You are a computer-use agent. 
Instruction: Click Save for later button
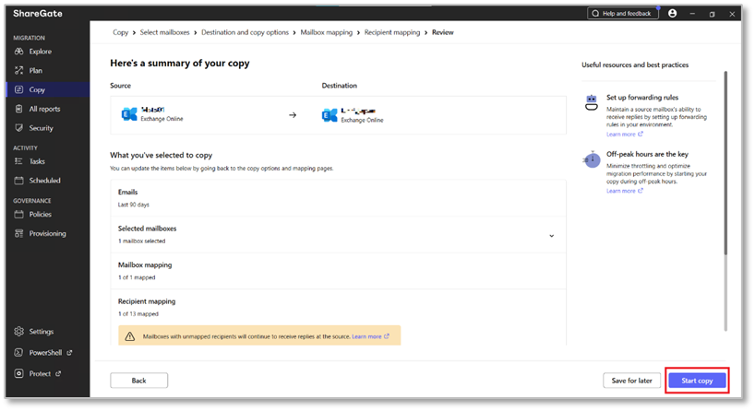point(631,381)
